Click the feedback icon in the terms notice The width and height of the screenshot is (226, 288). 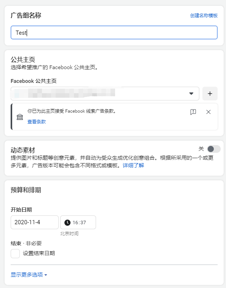193,112
